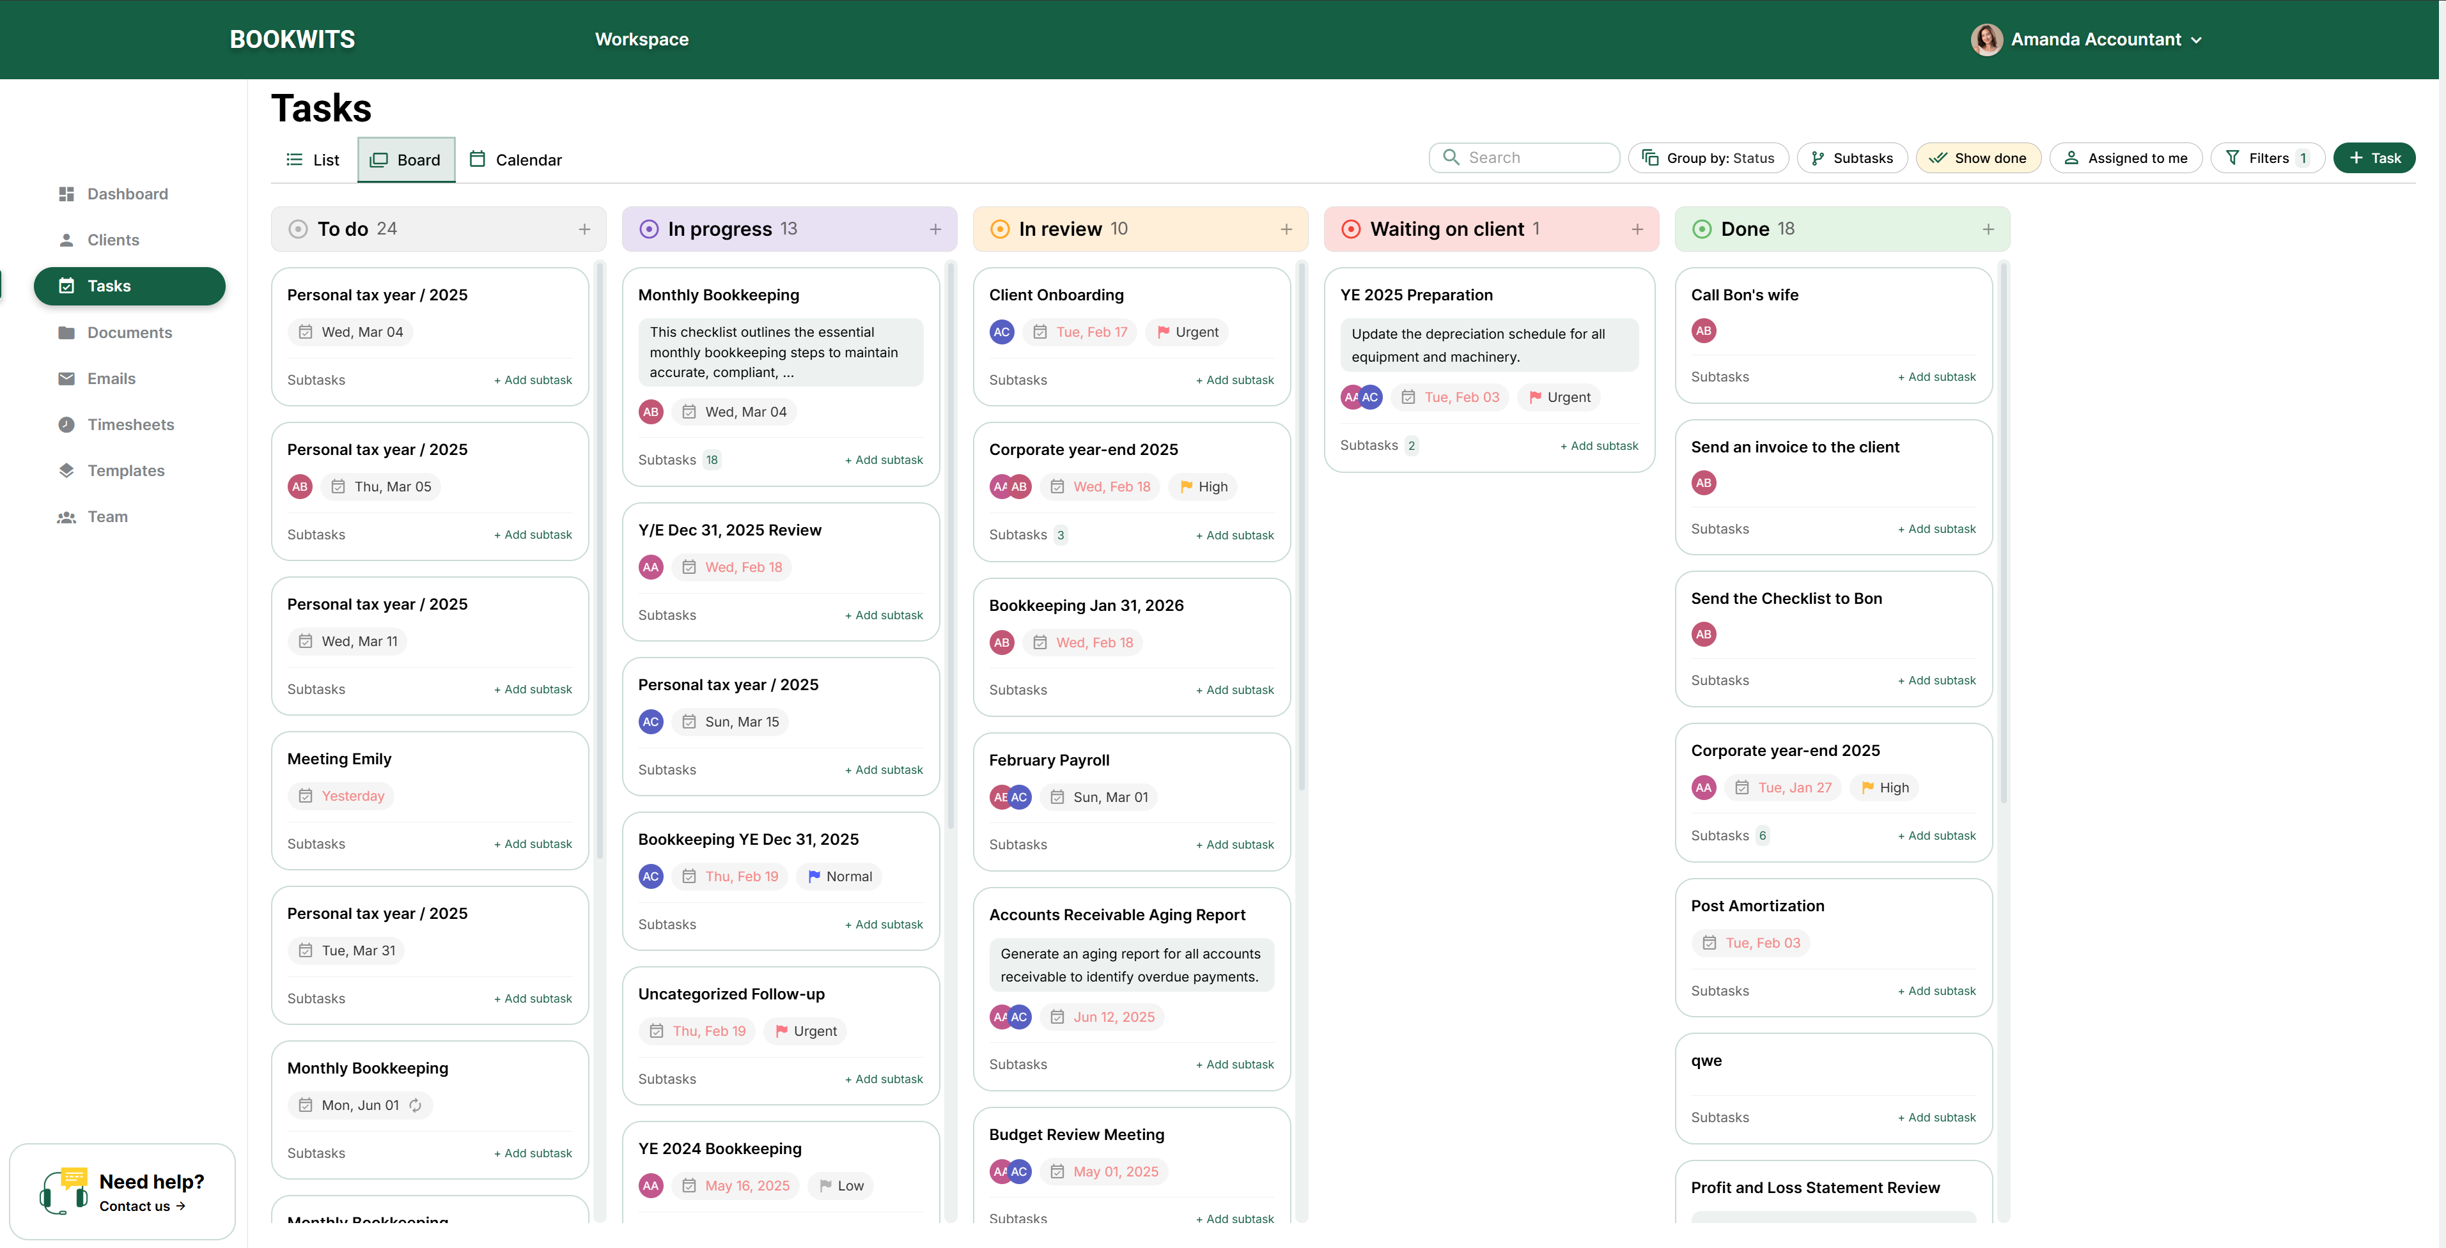This screenshot has width=2446, height=1248.
Task: Click the task Search field
Action: [x=1524, y=158]
